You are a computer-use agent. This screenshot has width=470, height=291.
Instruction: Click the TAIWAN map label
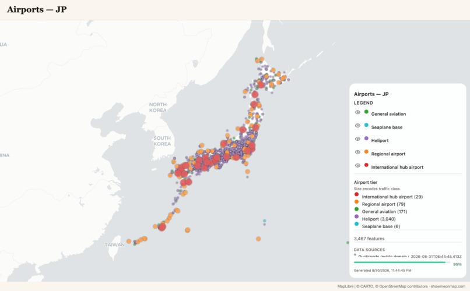pos(114,245)
